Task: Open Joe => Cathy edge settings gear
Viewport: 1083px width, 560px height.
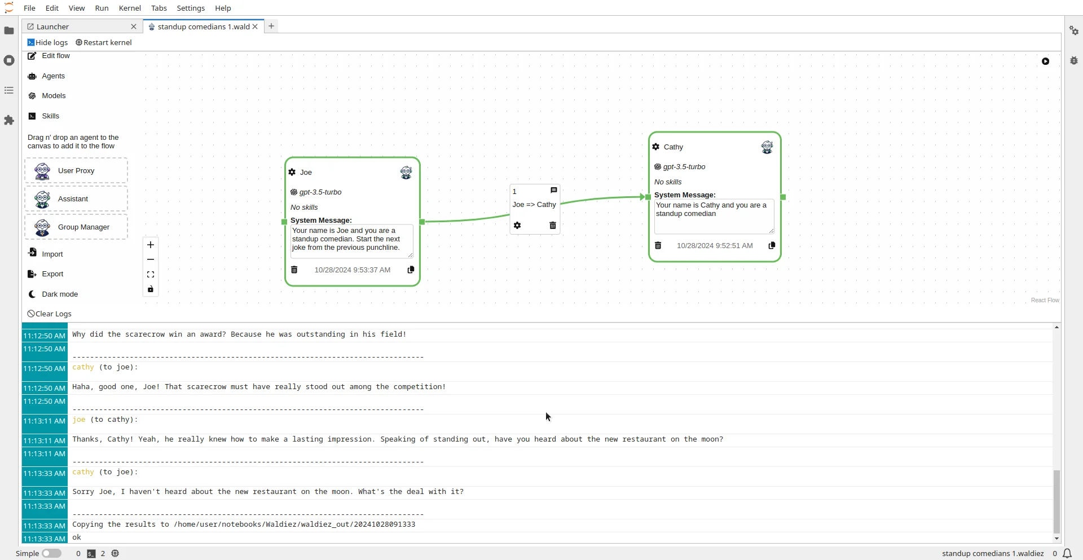Action: tap(517, 225)
